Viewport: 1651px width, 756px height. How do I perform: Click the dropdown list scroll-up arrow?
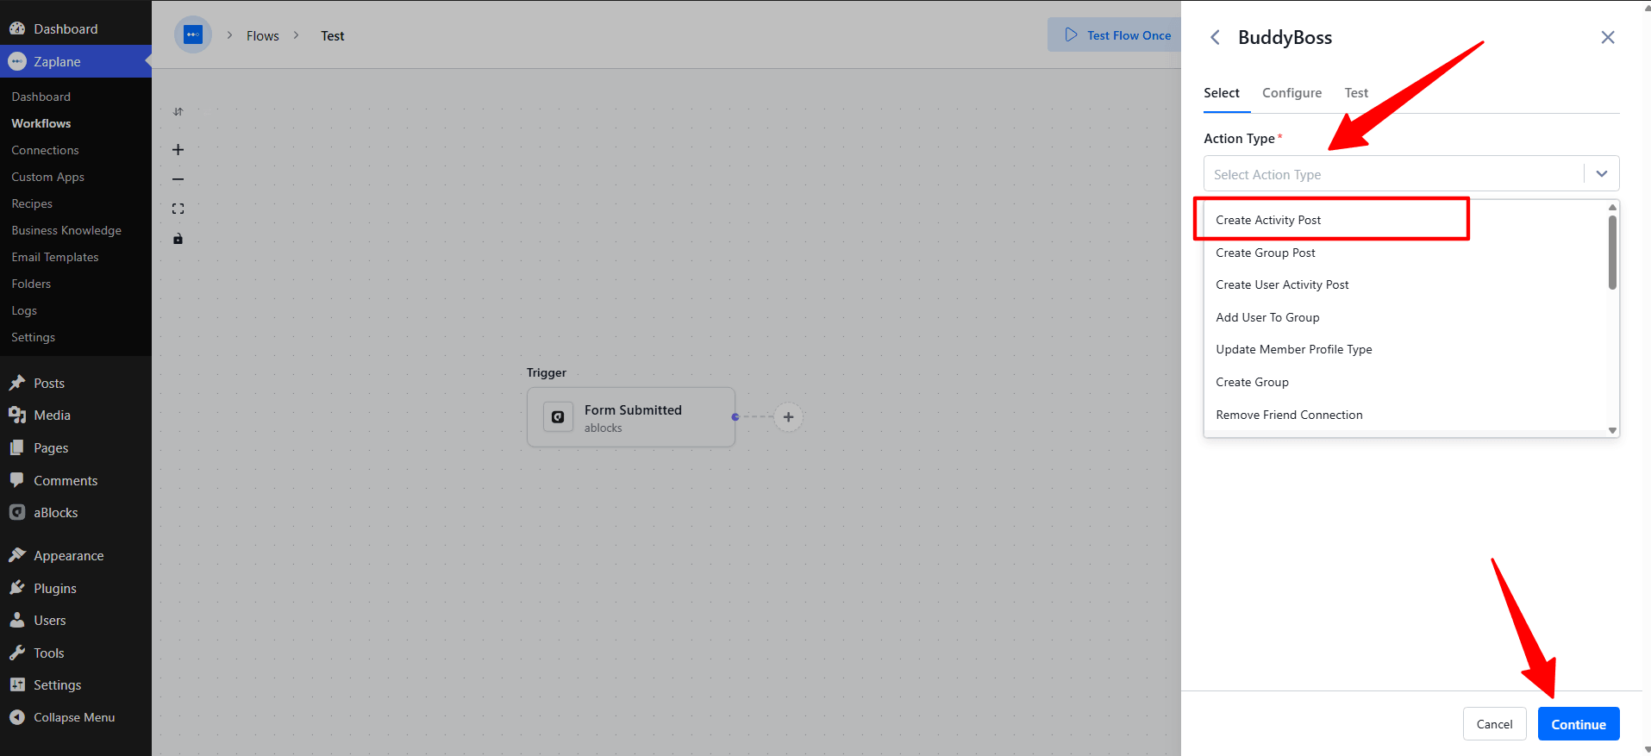1612,207
